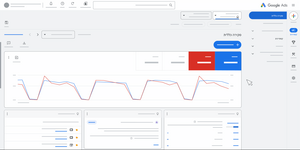Click the refresh arrow icon

(x=72, y=3)
